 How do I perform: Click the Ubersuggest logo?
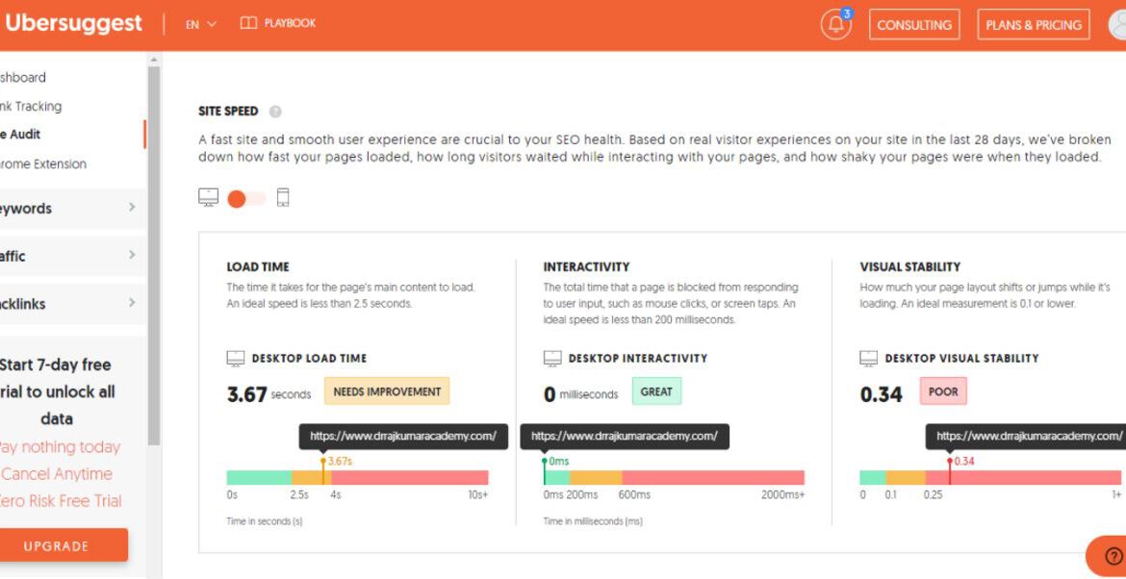click(73, 24)
